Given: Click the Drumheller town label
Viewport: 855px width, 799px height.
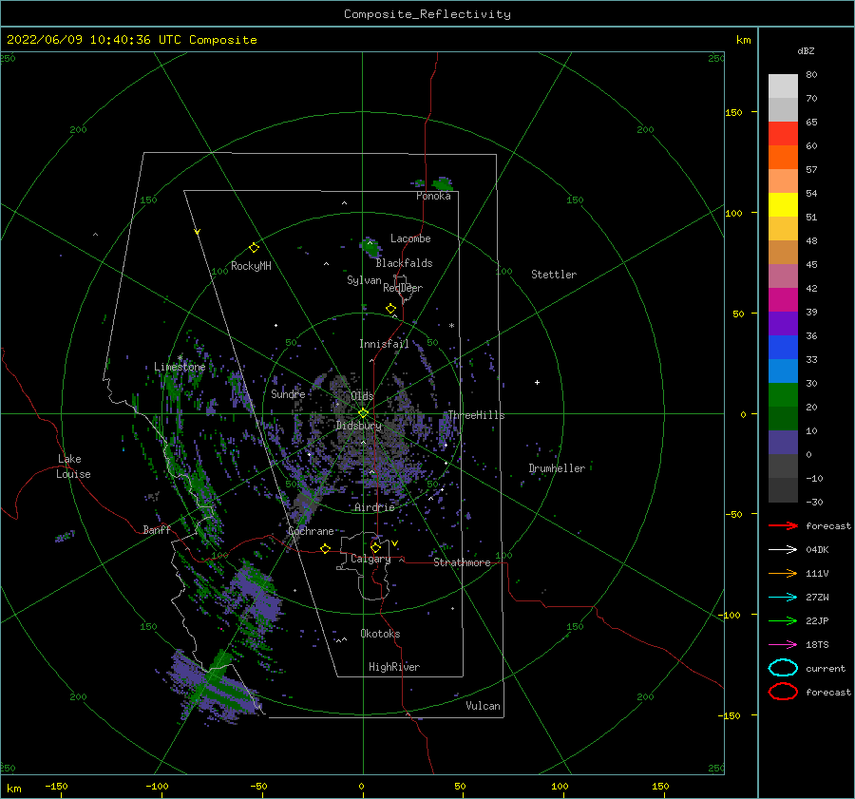Looking at the screenshot, I should (557, 468).
